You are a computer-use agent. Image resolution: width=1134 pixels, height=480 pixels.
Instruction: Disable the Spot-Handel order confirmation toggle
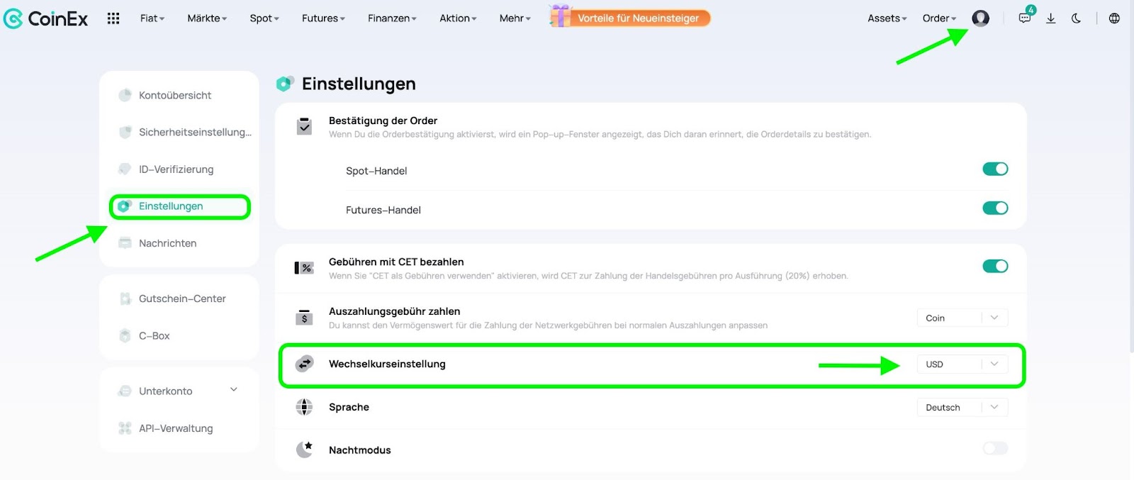[994, 169]
